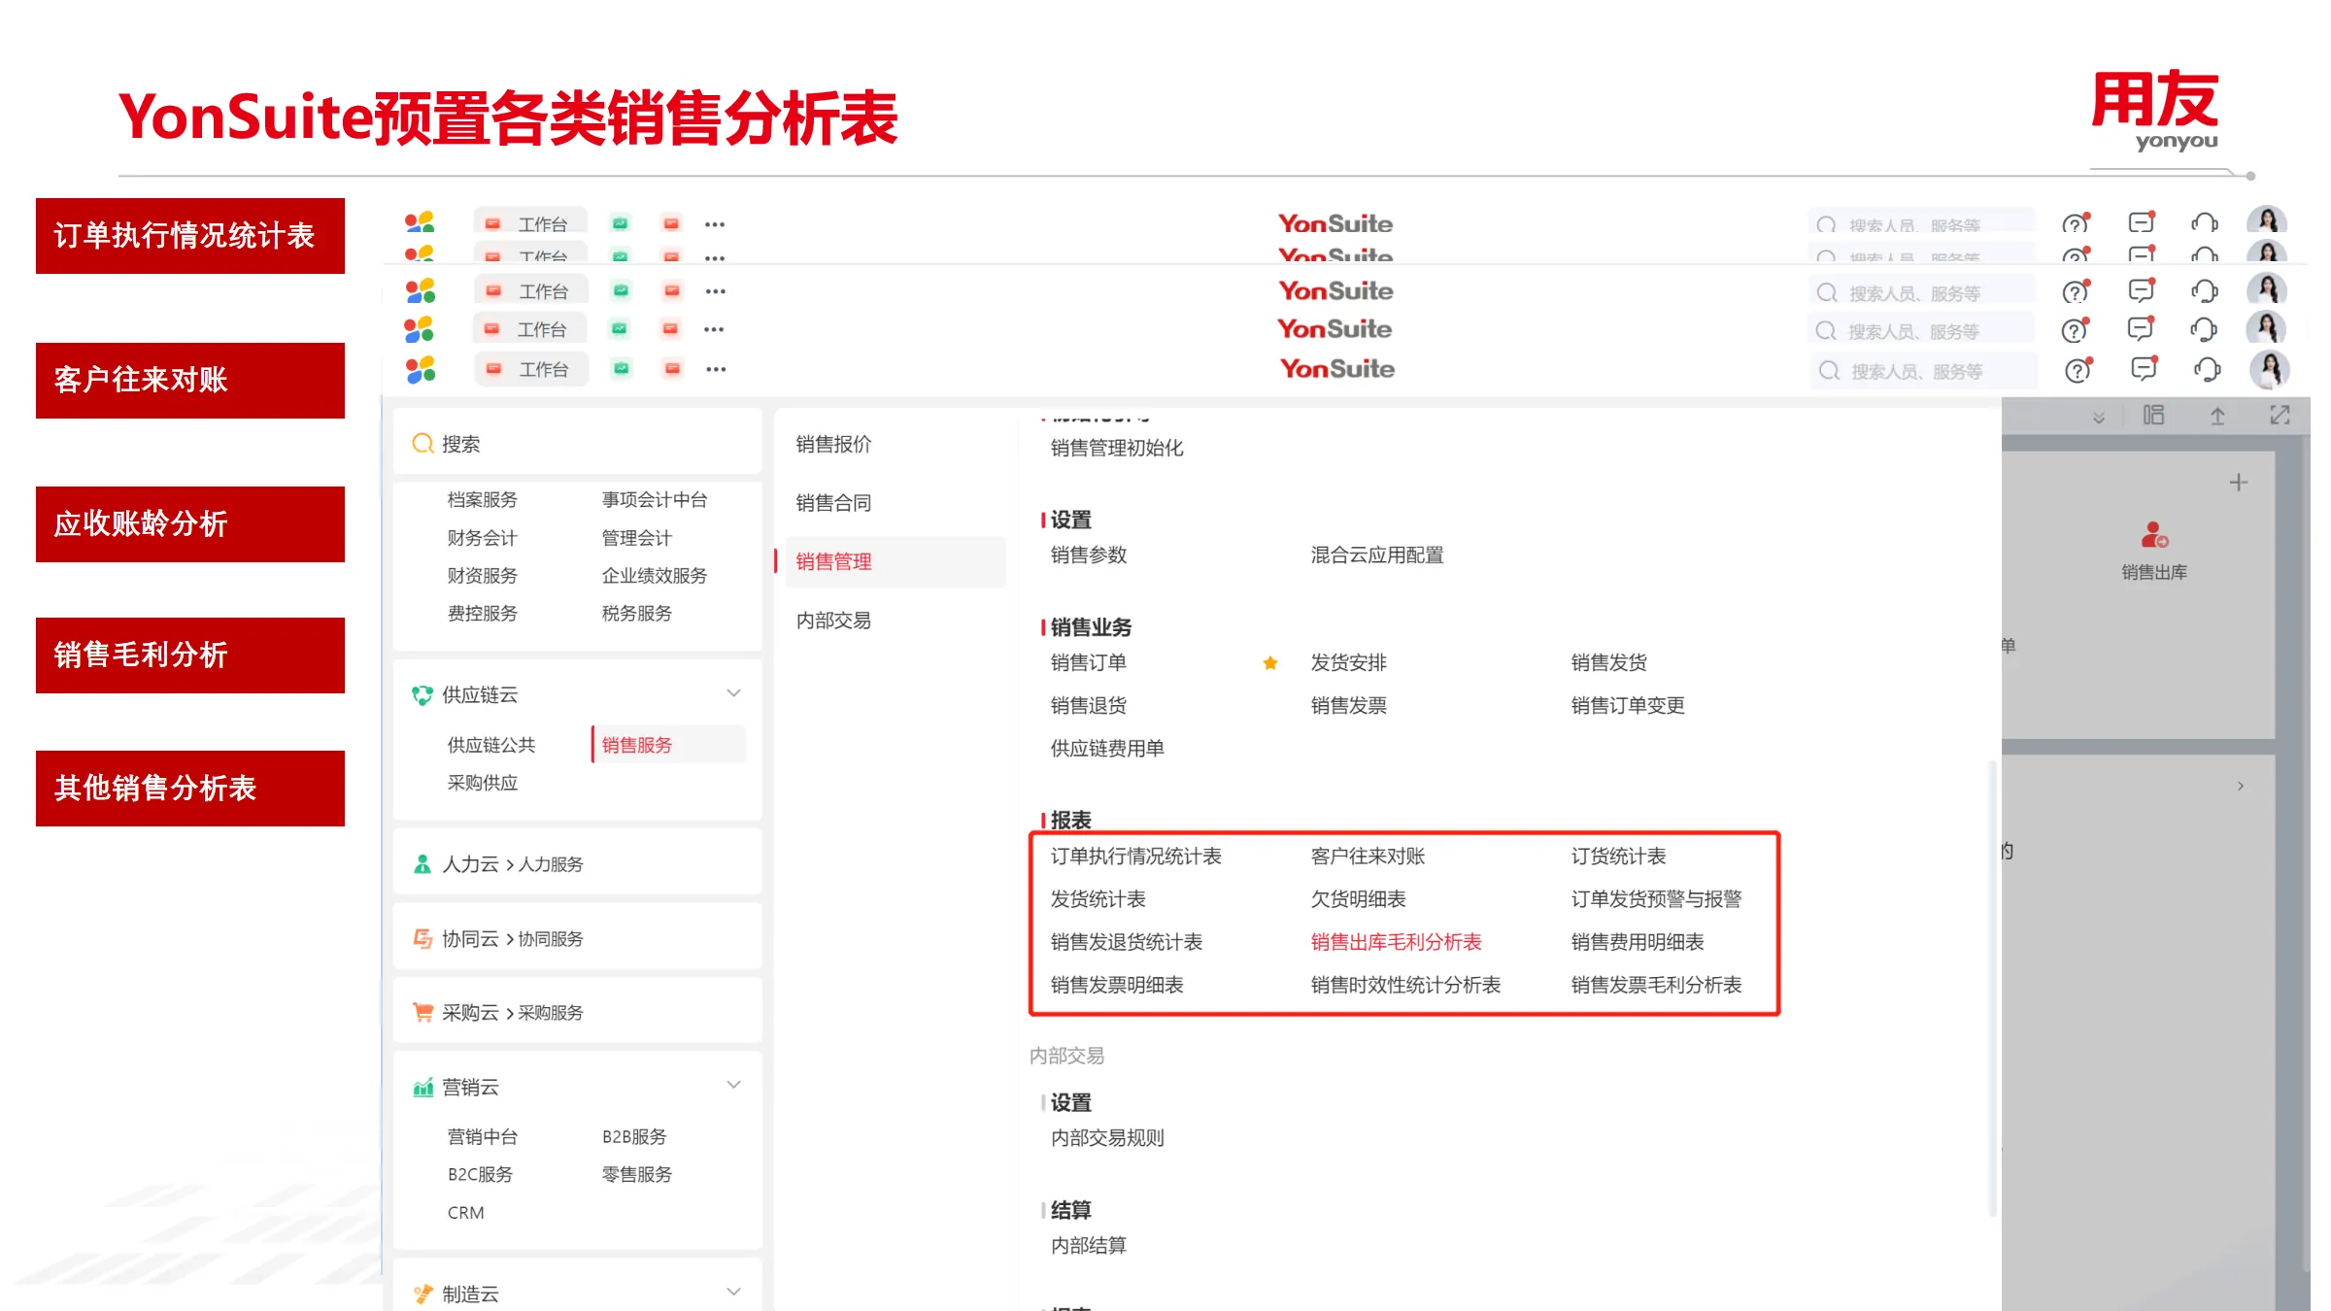Open the 销售发票毛利分析表 report link
The image size is (2331, 1311).
pos(1656,985)
